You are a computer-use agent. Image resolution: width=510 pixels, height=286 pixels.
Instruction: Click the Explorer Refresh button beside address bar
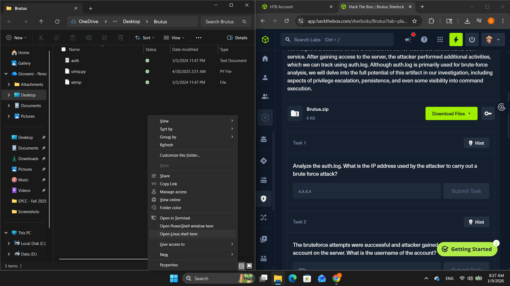tap(57, 21)
